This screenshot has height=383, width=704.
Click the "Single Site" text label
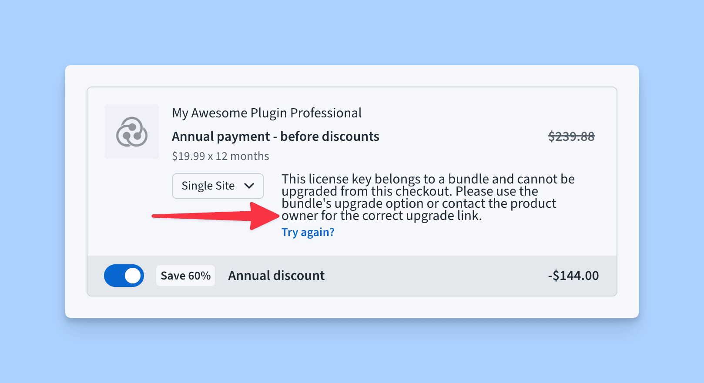[x=208, y=186]
